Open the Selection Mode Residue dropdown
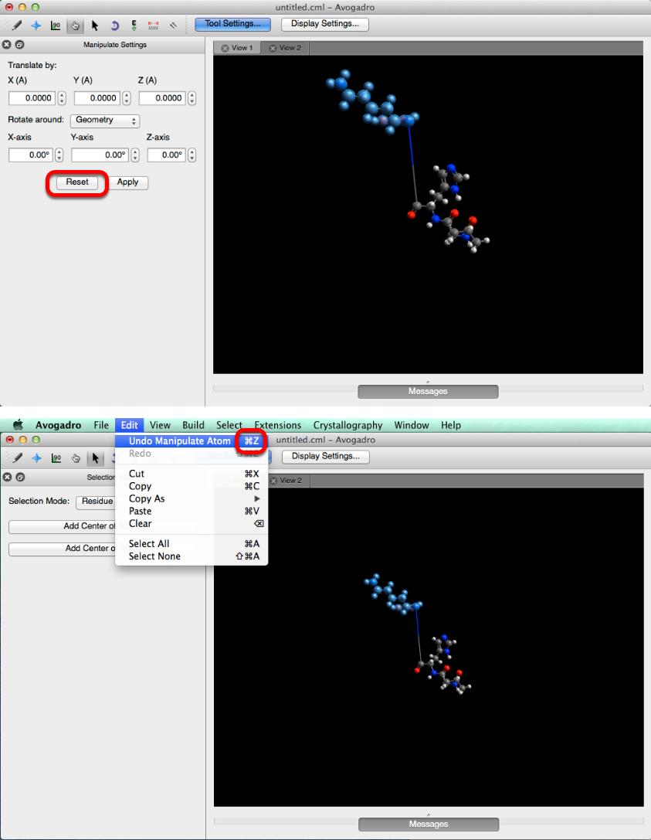Screen dimensions: 651x840 [x=96, y=501]
